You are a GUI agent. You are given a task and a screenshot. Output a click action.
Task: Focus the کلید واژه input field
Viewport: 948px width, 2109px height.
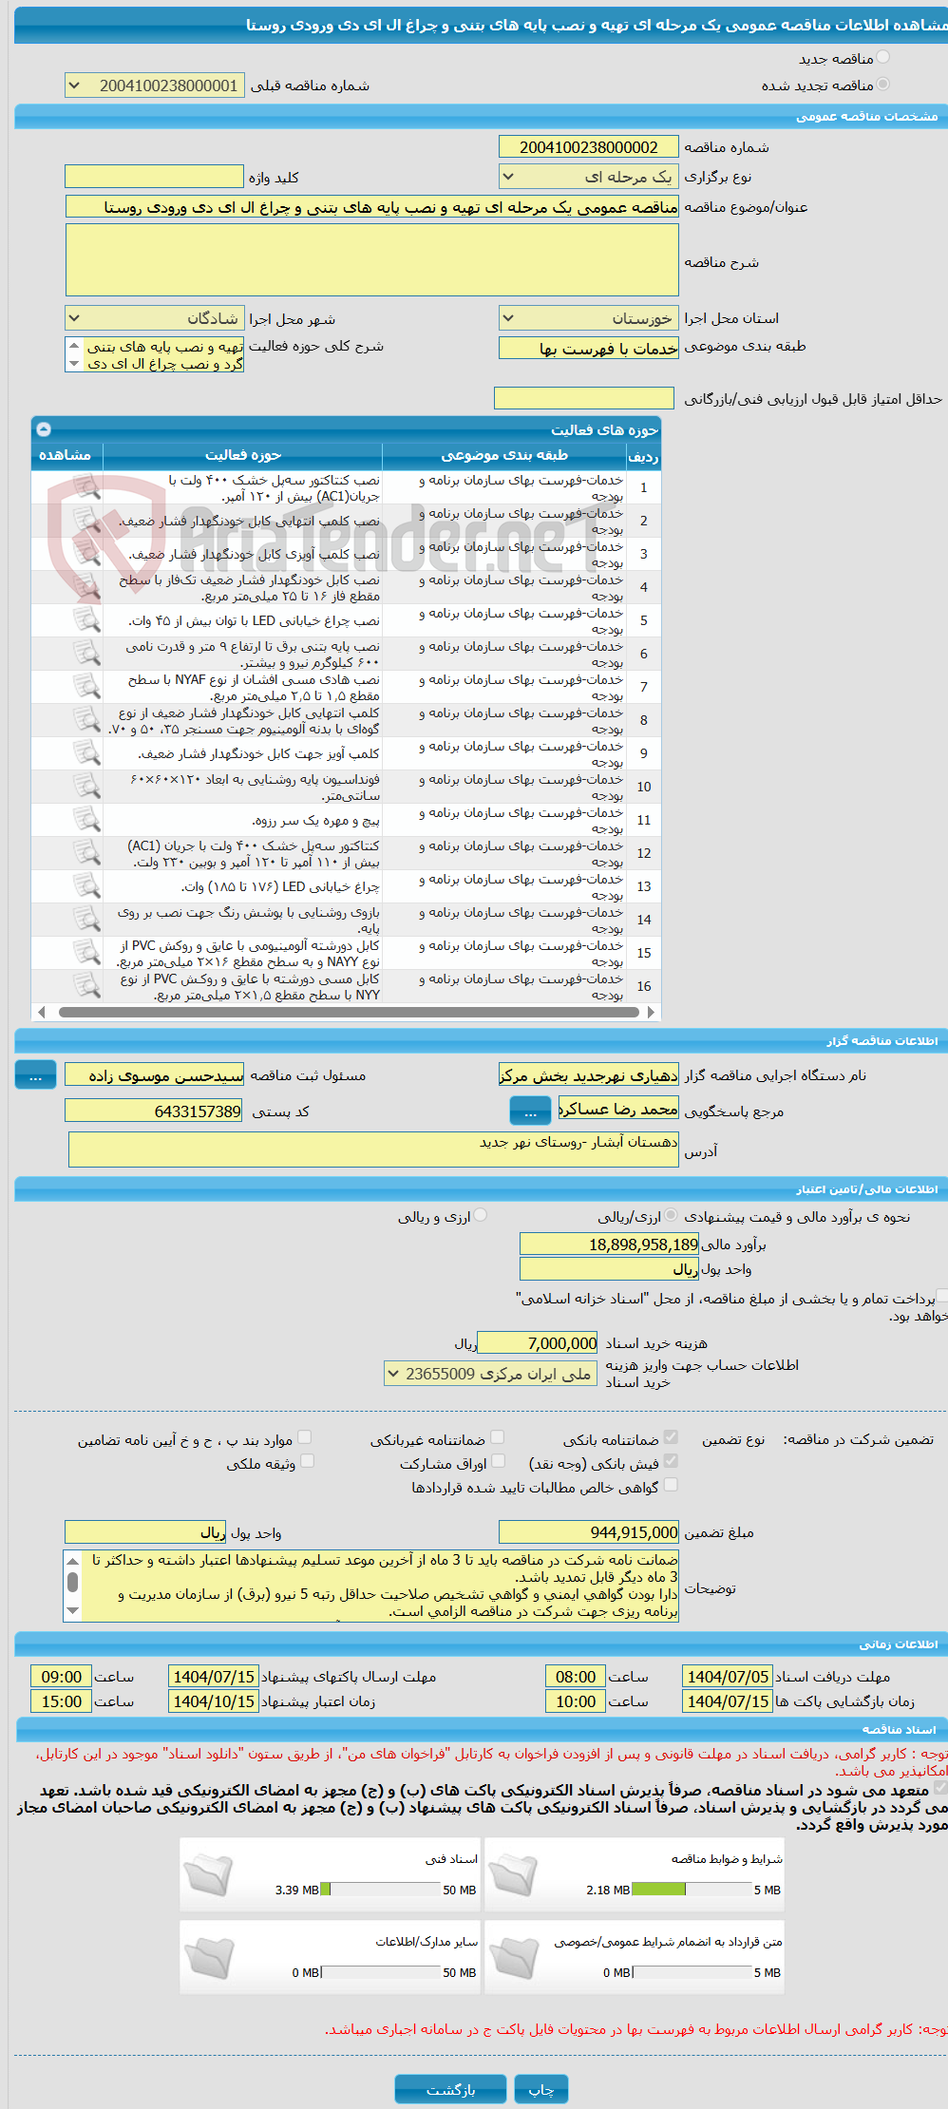[154, 177]
